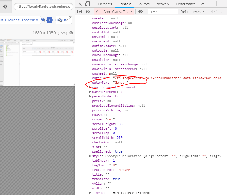Click the tabIndex: -1 row
The height and width of the screenshot is (195, 227).
click(103, 161)
